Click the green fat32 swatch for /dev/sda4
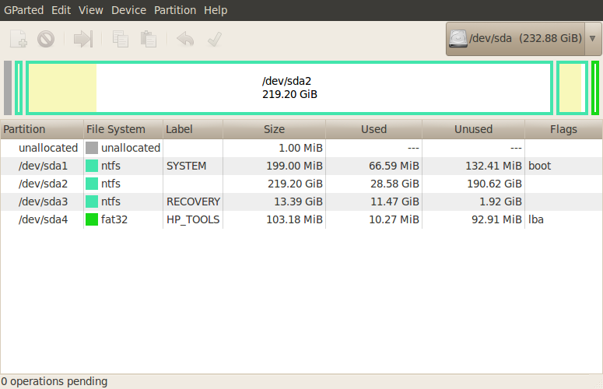The image size is (603, 389). 92,219
